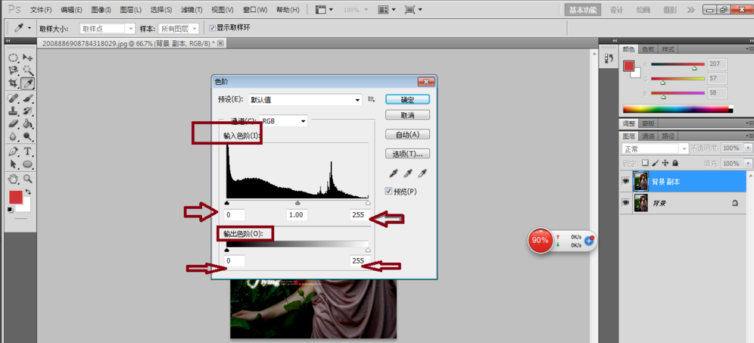Open the History panel icon in dock
This screenshot has height=343, width=754.
pos(609,58)
